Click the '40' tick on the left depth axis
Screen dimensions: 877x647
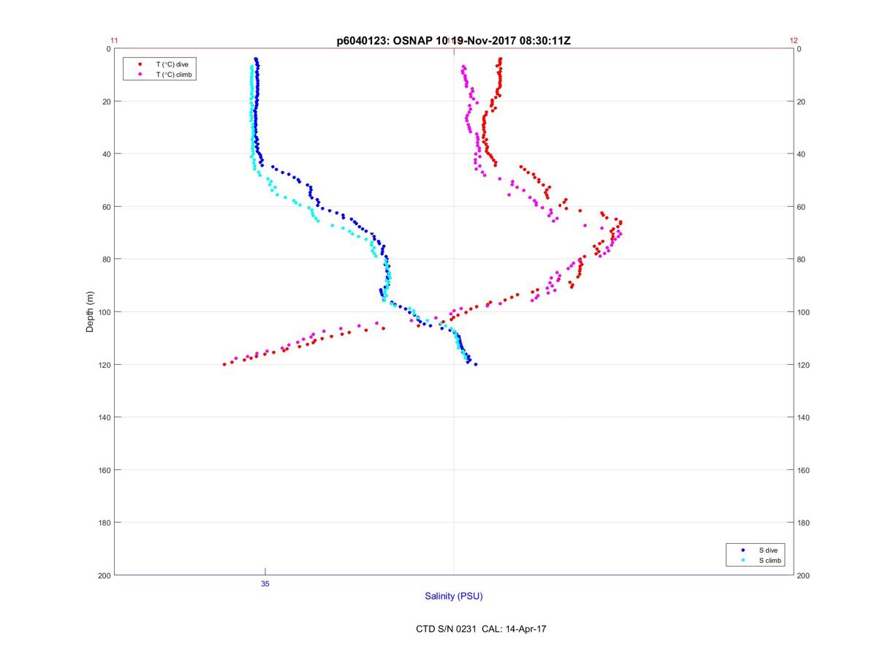pos(106,154)
